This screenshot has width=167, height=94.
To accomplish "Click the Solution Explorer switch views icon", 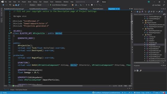I will (x=142, y=11).
